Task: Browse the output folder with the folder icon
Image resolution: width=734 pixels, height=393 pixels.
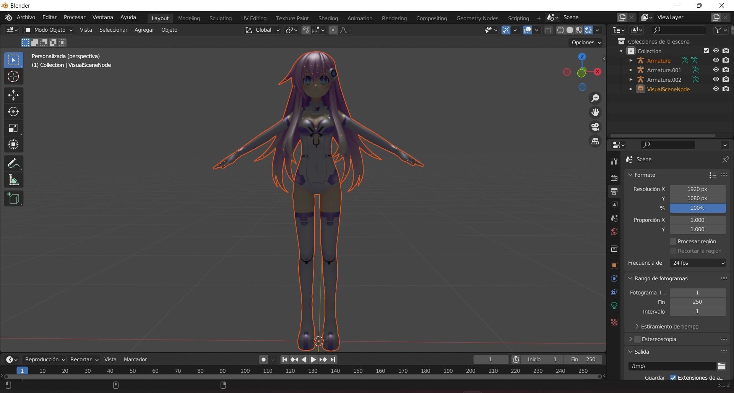Action: tap(721, 366)
